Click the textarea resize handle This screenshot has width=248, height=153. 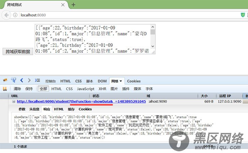153,52
